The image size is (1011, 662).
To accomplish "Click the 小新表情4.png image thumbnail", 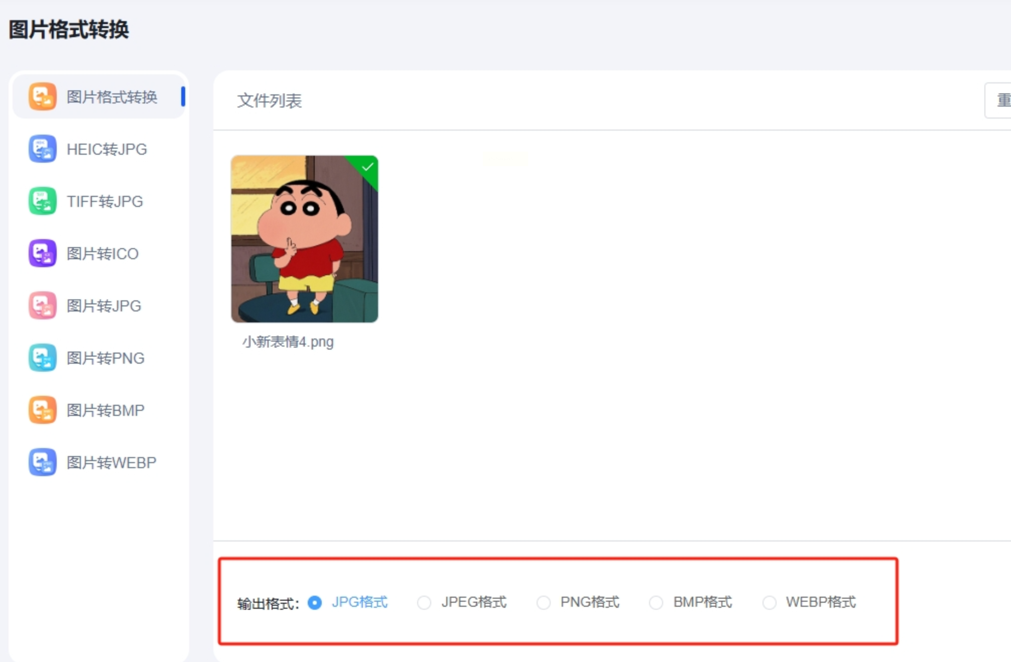I will click(304, 239).
